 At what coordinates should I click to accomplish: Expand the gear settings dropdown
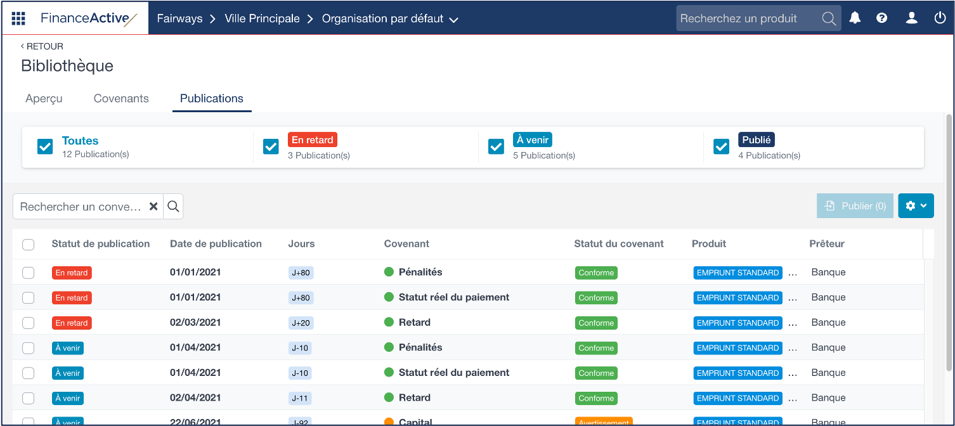(x=916, y=206)
